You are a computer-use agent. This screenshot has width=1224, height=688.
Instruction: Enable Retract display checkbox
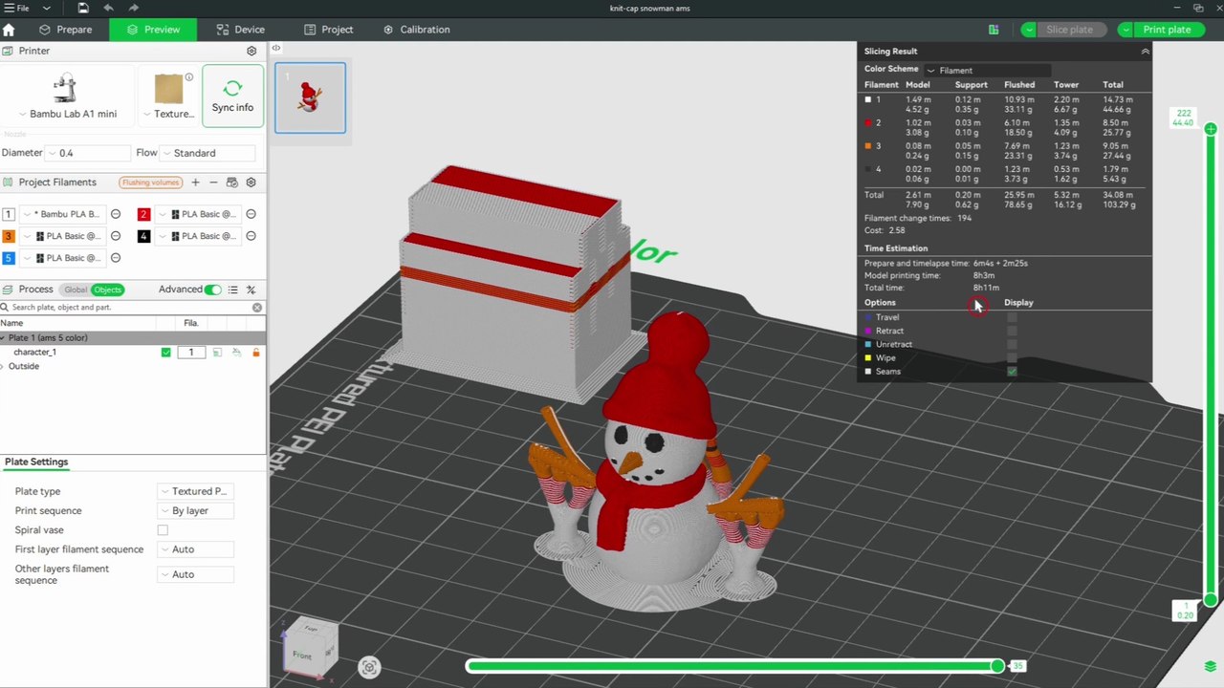1012,331
